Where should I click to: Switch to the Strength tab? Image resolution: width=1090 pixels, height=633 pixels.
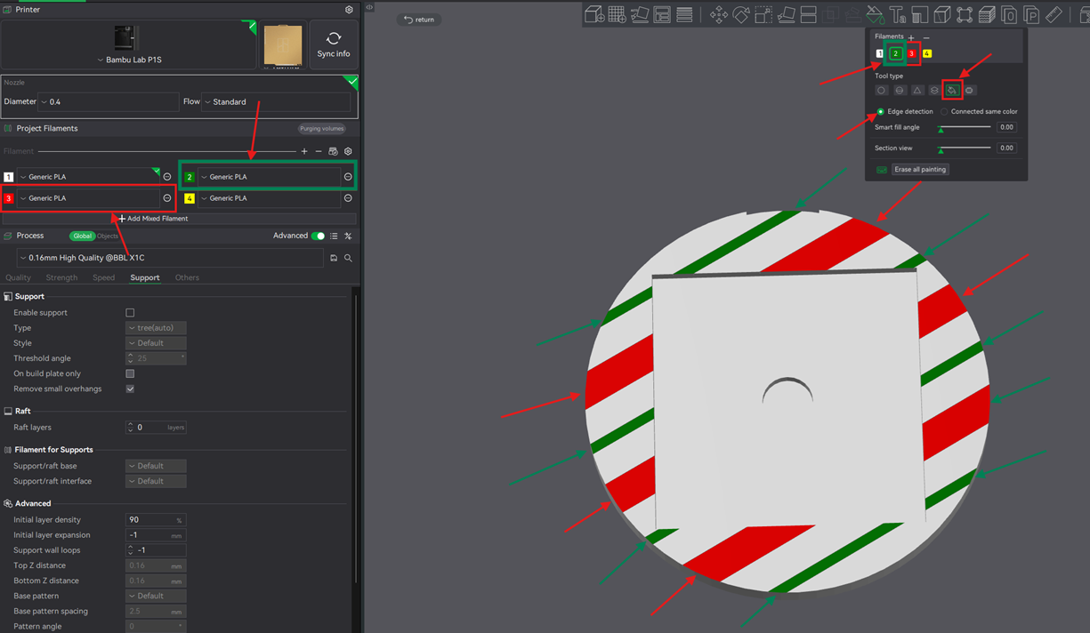pyautogui.click(x=61, y=277)
